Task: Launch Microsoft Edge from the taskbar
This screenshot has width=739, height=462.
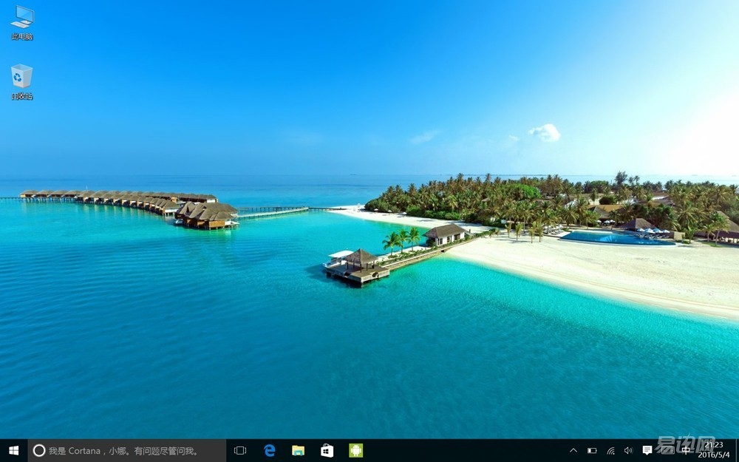Action: (x=269, y=451)
